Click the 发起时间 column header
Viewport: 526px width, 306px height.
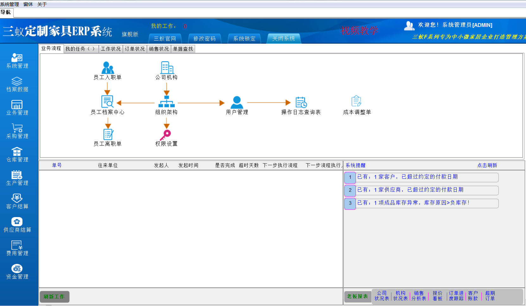(x=188, y=165)
